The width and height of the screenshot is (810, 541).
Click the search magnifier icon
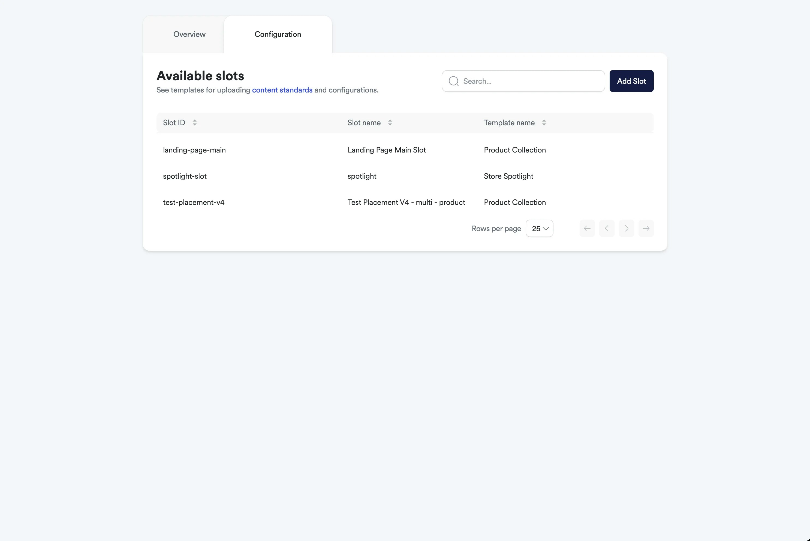coord(453,81)
